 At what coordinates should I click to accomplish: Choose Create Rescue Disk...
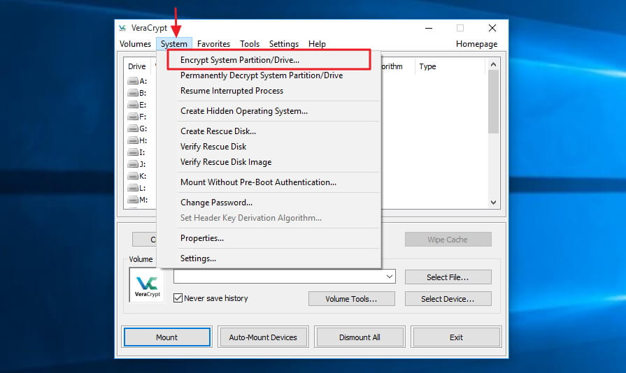269,131
